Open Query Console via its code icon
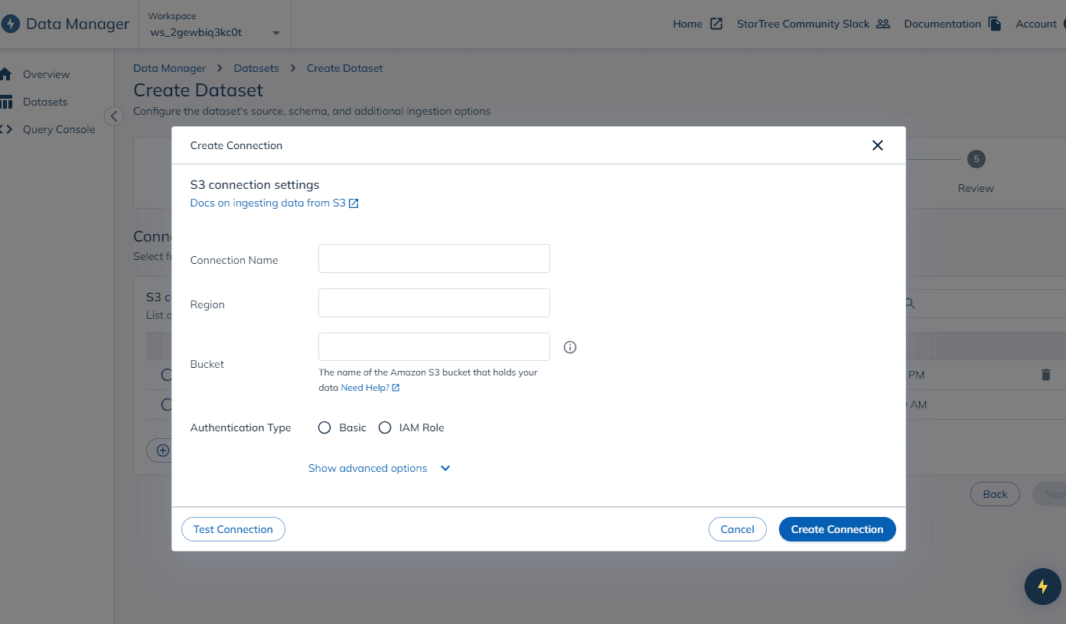The image size is (1066, 624). [x=7, y=128]
